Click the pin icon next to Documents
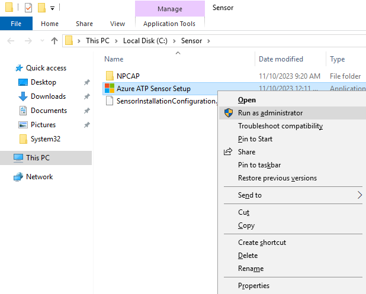This screenshot has height=294, width=366. tap(87, 111)
